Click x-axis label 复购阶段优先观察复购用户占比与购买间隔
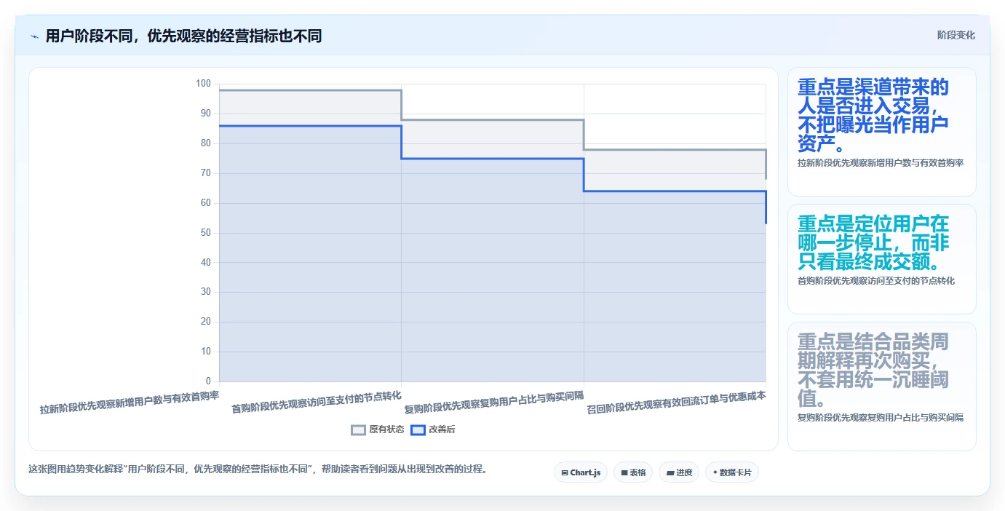Image resolution: width=1005 pixels, height=511 pixels. click(494, 403)
